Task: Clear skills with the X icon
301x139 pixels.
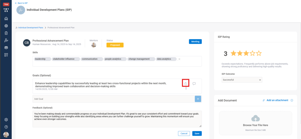Action: click(x=179, y=59)
